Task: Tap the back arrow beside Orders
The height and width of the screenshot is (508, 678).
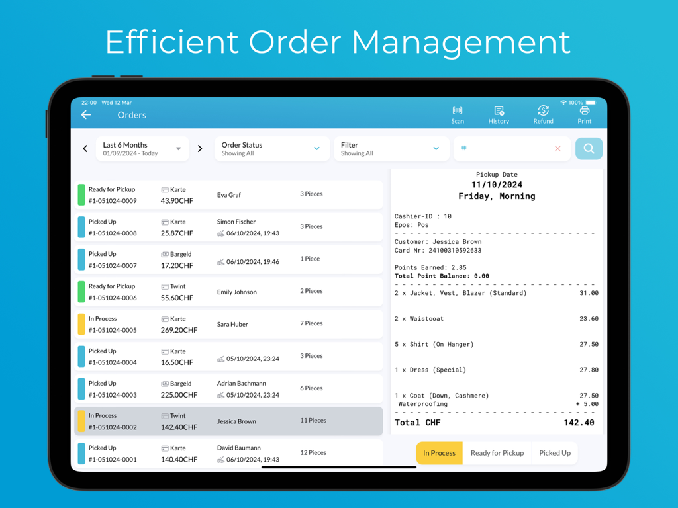Action: click(86, 115)
